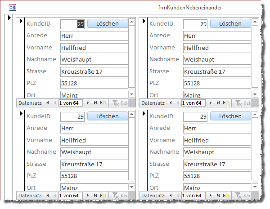Go to next record in bottom-left subform
Image resolution: width=270 pixels, height=209 pixels.
coord(88,196)
